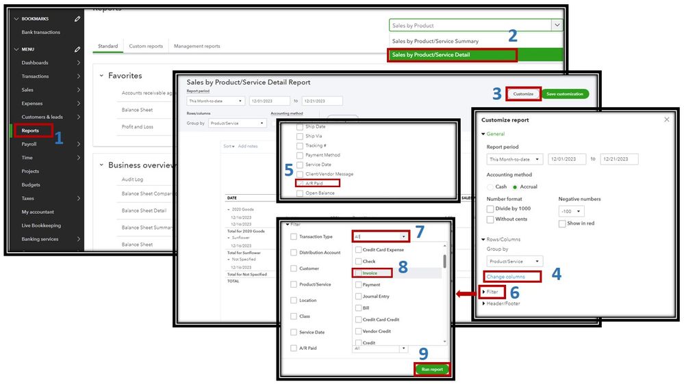Open Budgets in the sidebar

click(31, 184)
